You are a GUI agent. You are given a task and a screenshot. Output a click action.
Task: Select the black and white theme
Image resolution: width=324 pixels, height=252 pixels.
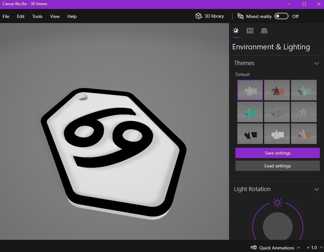(250, 134)
